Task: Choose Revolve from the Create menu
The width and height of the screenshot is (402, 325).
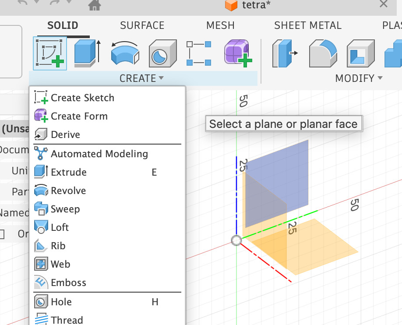Action: pos(107,191)
